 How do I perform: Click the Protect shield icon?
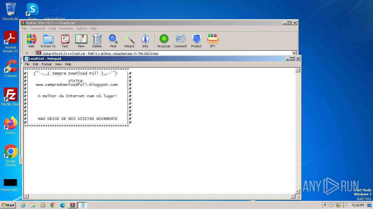click(x=196, y=41)
